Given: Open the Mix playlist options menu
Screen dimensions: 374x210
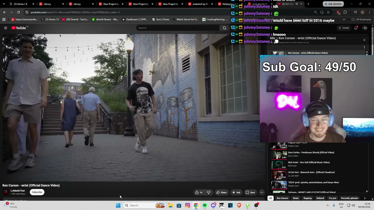Looking at the screenshot, I should pyautogui.click(x=364, y=47).
